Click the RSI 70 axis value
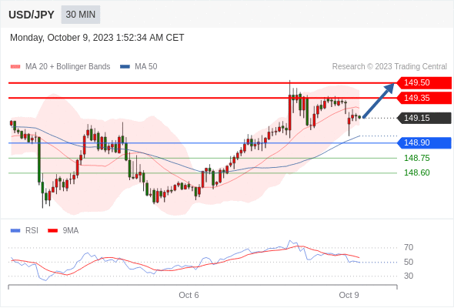454x308 pixels. 409,247
